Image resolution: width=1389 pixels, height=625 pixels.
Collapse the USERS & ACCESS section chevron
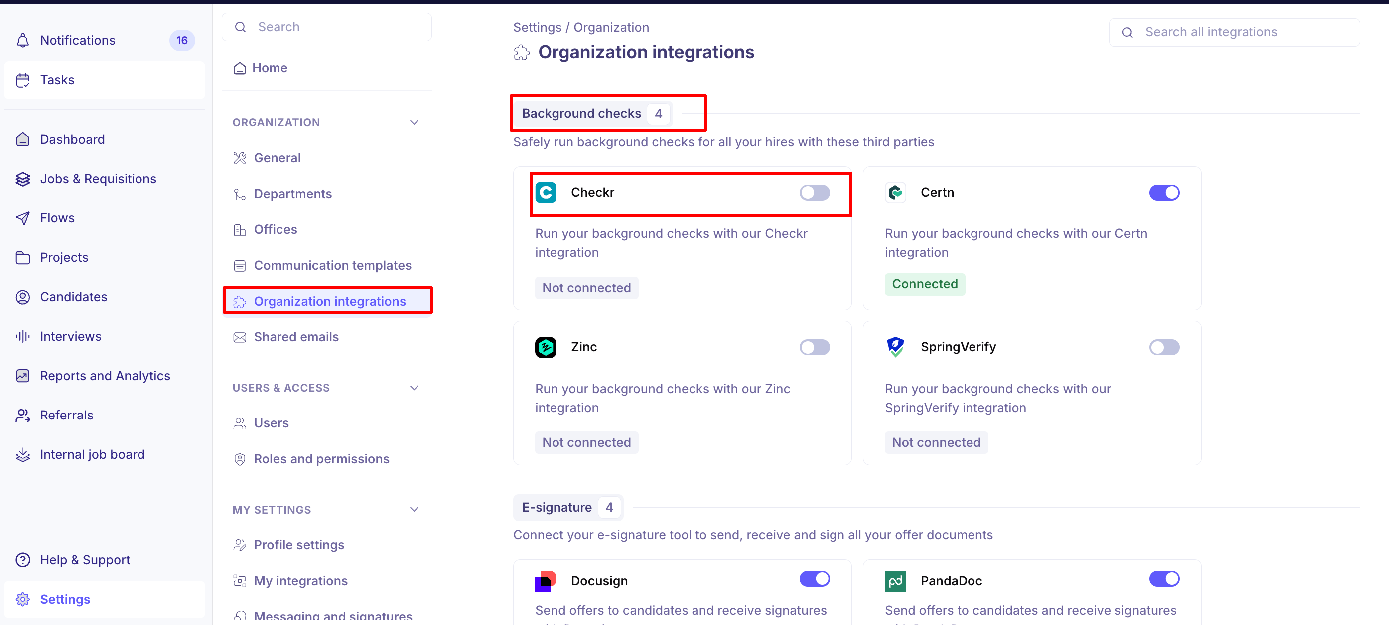pos(414,388)
